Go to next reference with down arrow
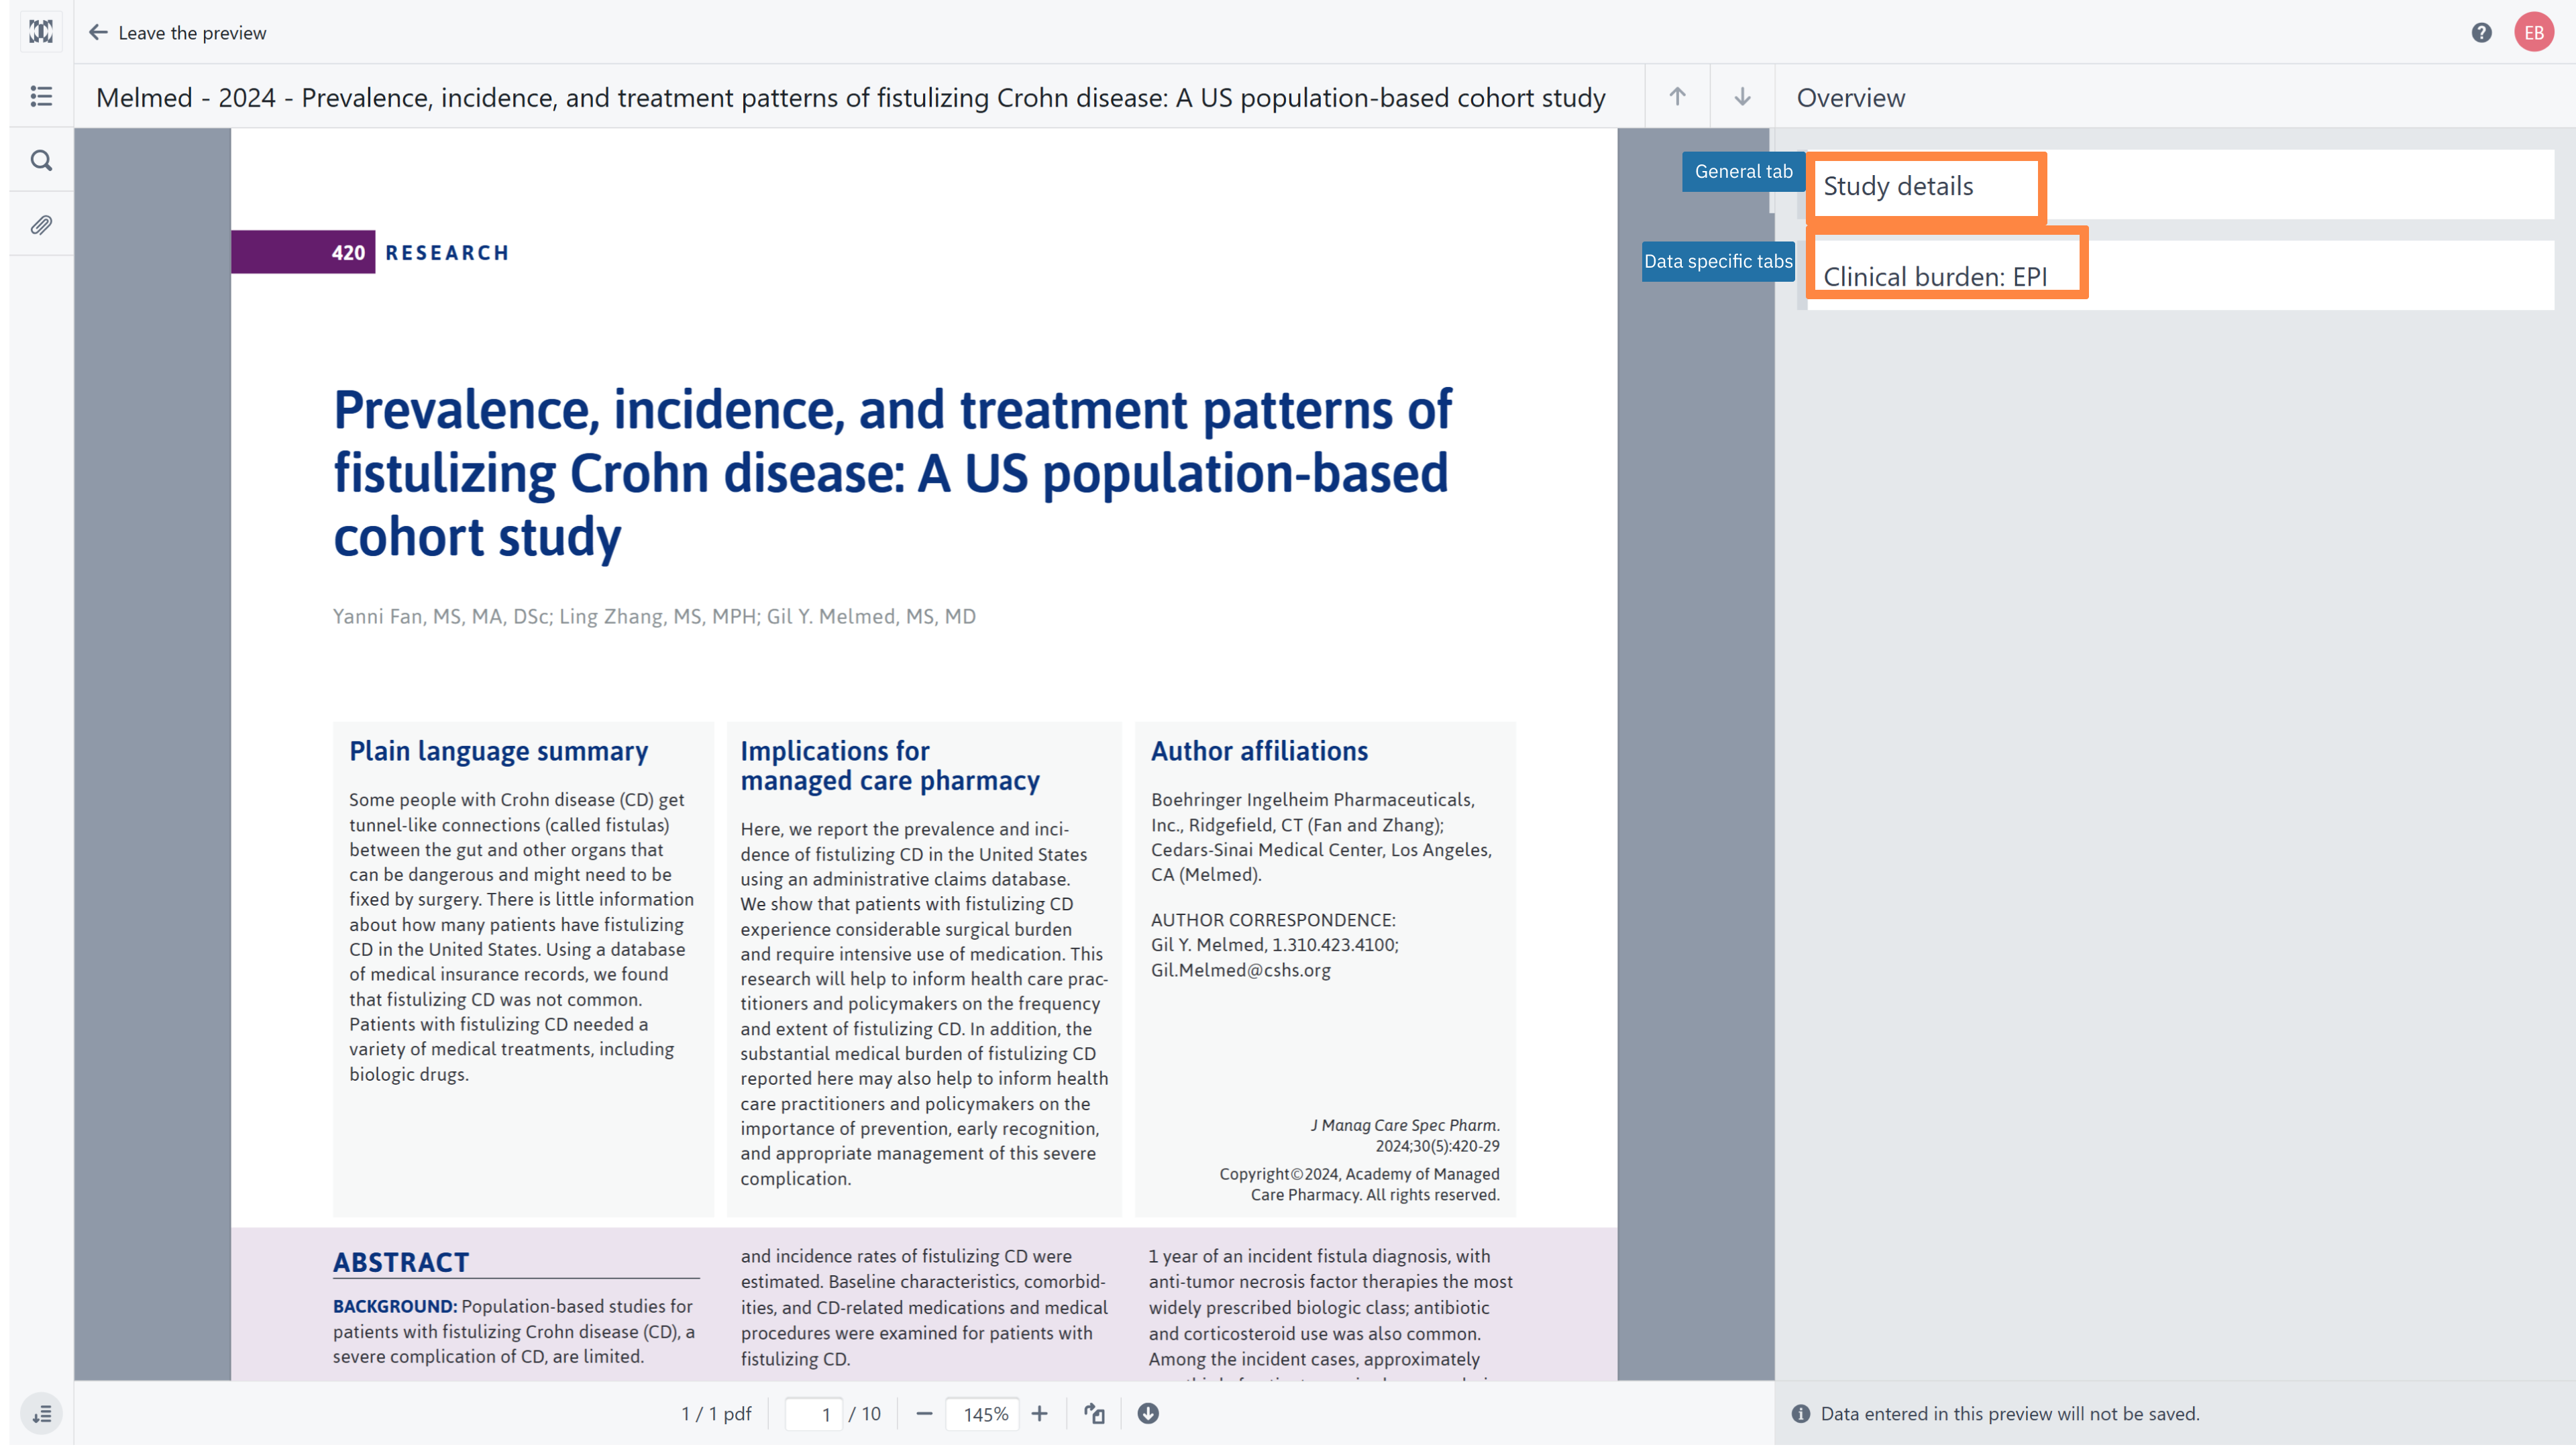Image resolution: width=2576 pixels, height=1449 pixels. pyautogui.click(x=1742, y=96)
